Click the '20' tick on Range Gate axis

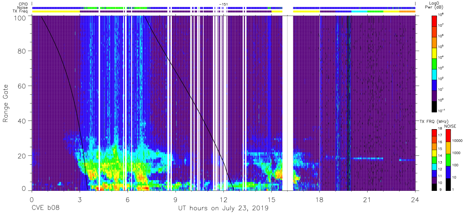pyautogui.click(x=22, y=155)
